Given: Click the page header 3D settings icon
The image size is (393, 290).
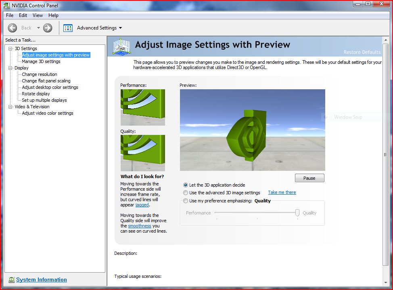Looking at the screenshot, I should [121, 46].
